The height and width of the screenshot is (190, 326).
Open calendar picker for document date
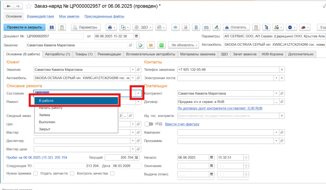(137, 36)
